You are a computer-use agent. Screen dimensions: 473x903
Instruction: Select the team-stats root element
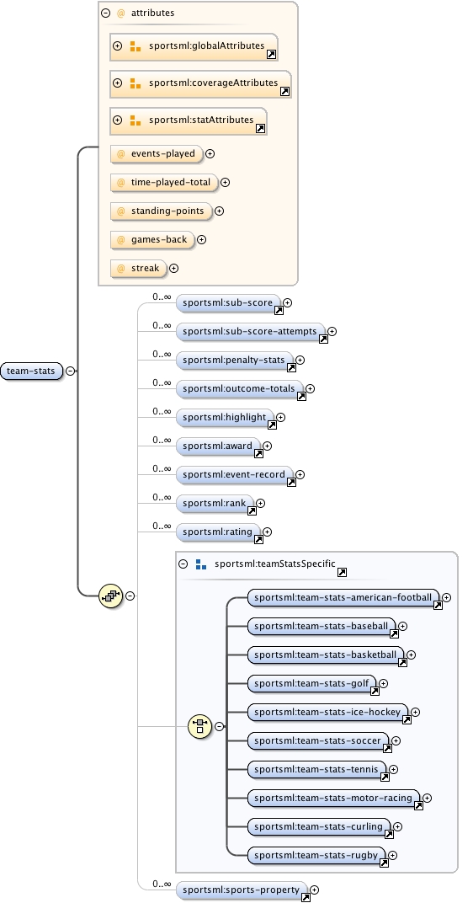click(31, 371)
